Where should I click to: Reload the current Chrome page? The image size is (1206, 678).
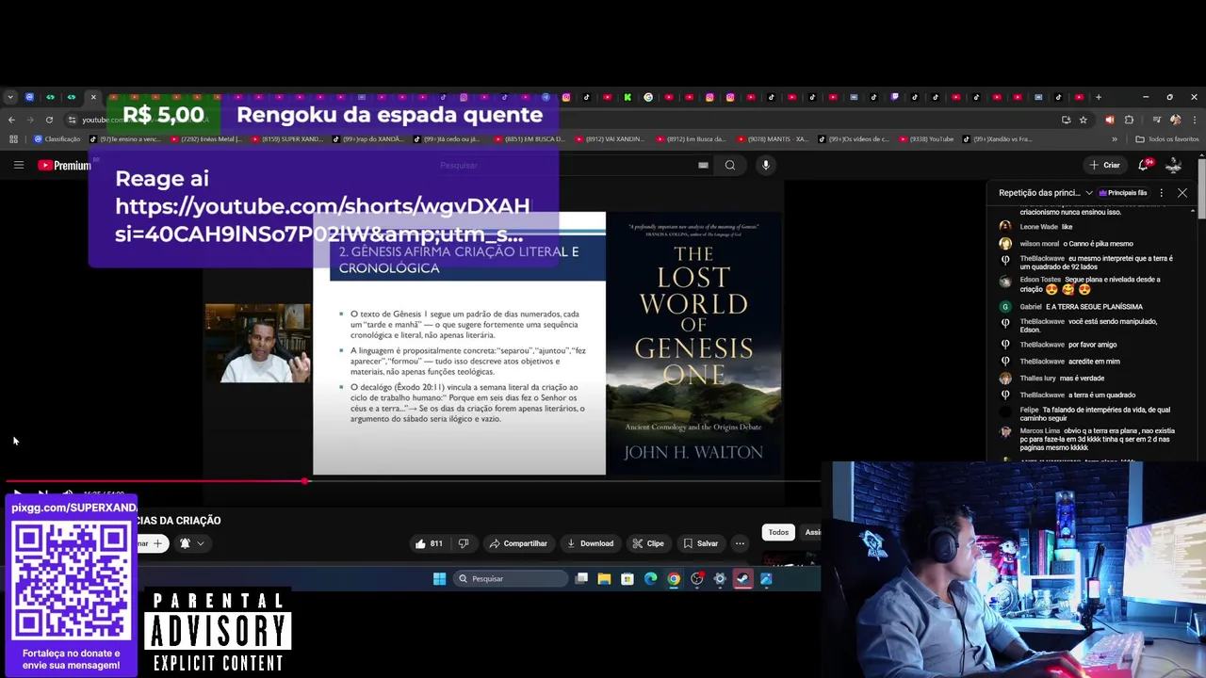pos(49,120)
